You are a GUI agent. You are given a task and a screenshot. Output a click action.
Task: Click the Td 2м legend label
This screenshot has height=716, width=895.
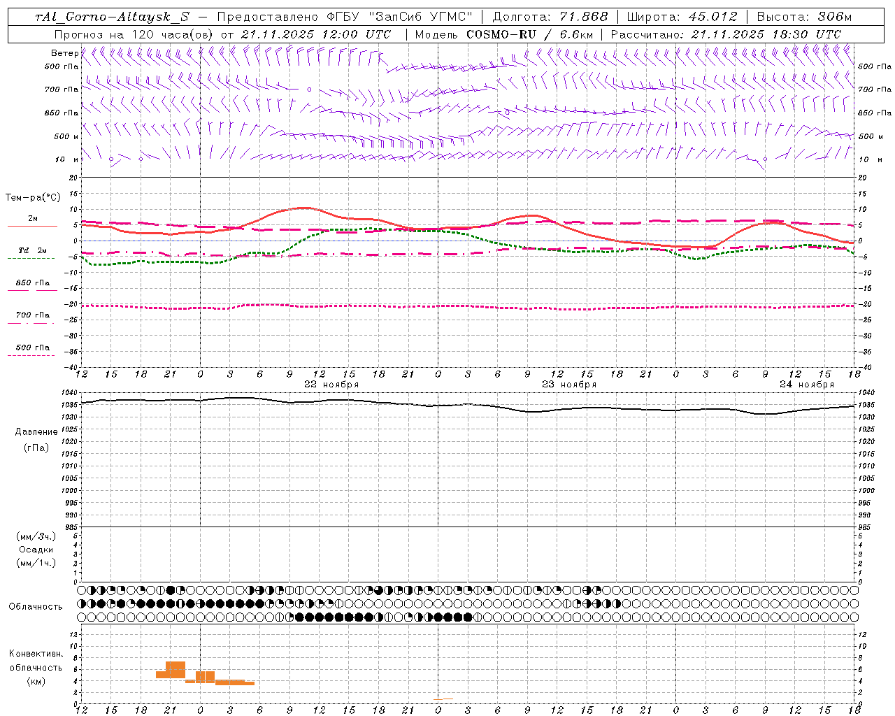[x=33, y=250]
